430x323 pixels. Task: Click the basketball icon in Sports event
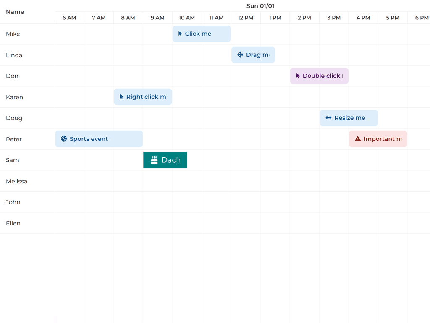pyautogui.click(x=64, y=139)
